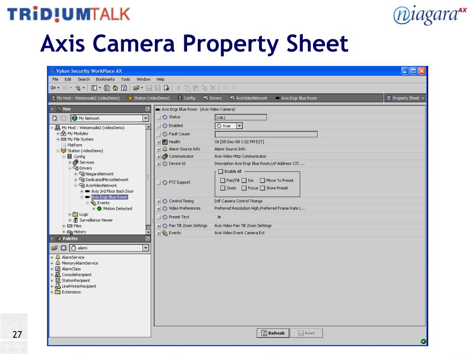Enable the Store Preset checkbox
The image size is (472, 354).
pos(262,188)
